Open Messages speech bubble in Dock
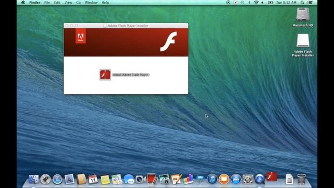334x188 pixels. 129,179
